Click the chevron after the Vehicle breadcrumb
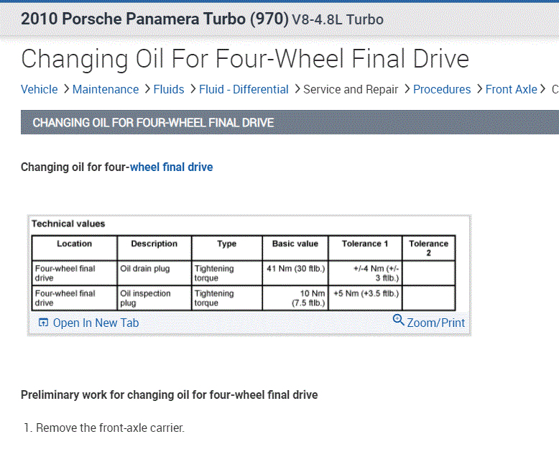The image size is (559, 452). point(65,89)
